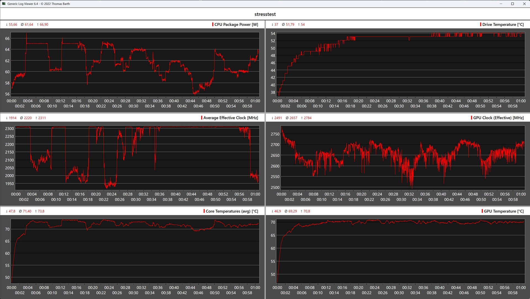Click the red marker beside Core Temperatures (avg)

[x=204, y=211]
